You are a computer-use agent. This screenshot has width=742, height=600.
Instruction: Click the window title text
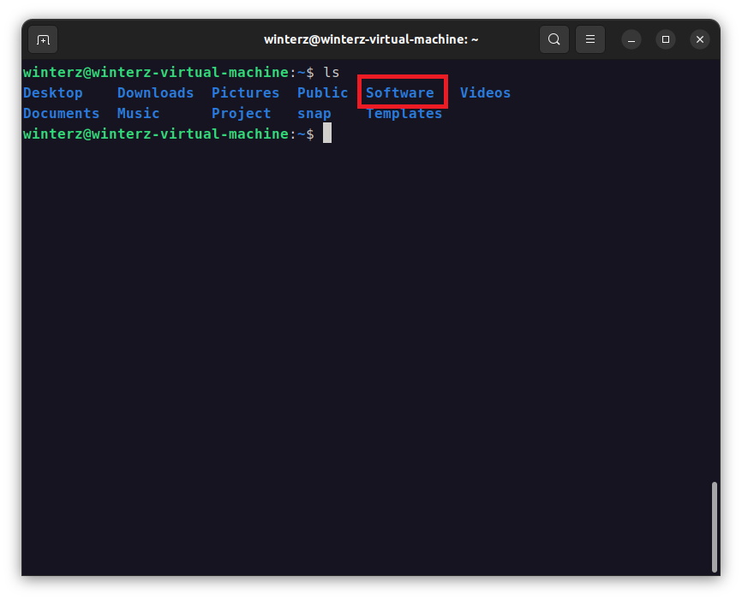click(371, 39)
